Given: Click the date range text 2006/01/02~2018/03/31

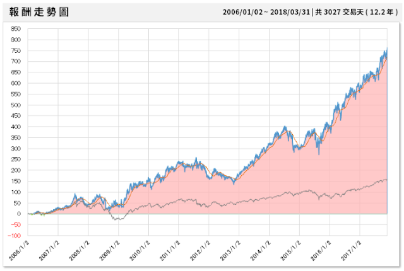Looking at the screenshot, I should [266, 12].
